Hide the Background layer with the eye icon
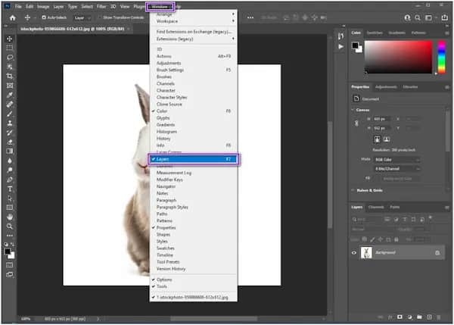The height and width of the screenshot is (325, 454). (354, 253)
